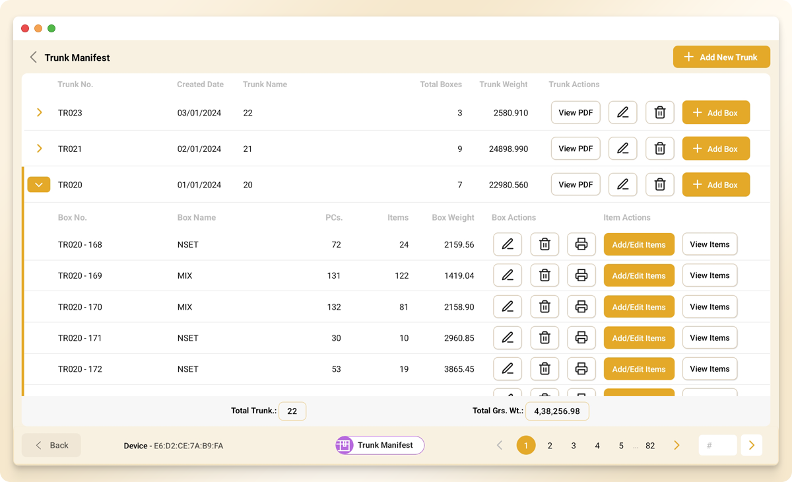Edit box TR020 - 171 using pencil icon
This screenshot has height=482, width=792.
508,338
